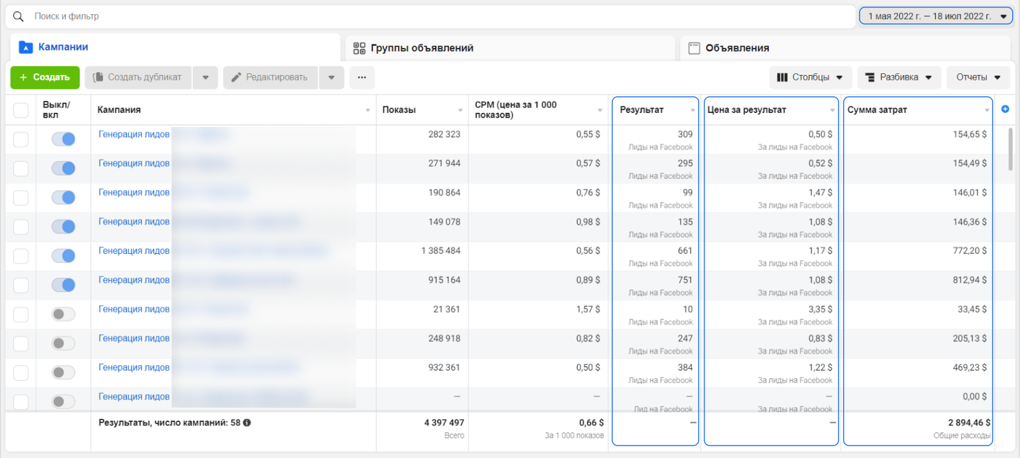Click the total impressions 4 397 497
This screenshot has height=458, width=1020.
pos(444,422)
